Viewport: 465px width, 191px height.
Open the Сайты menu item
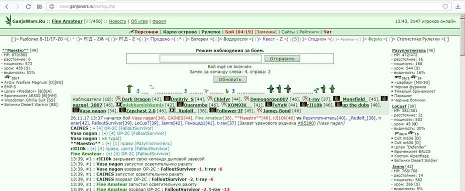click(288, 31)
